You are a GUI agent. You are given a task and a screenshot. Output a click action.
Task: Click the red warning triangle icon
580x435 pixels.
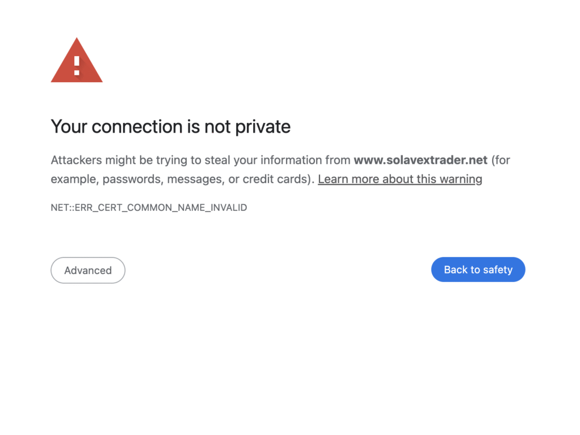click(x=76, y=62)
